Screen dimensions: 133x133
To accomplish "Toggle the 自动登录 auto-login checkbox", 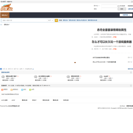I will [119, 6].
